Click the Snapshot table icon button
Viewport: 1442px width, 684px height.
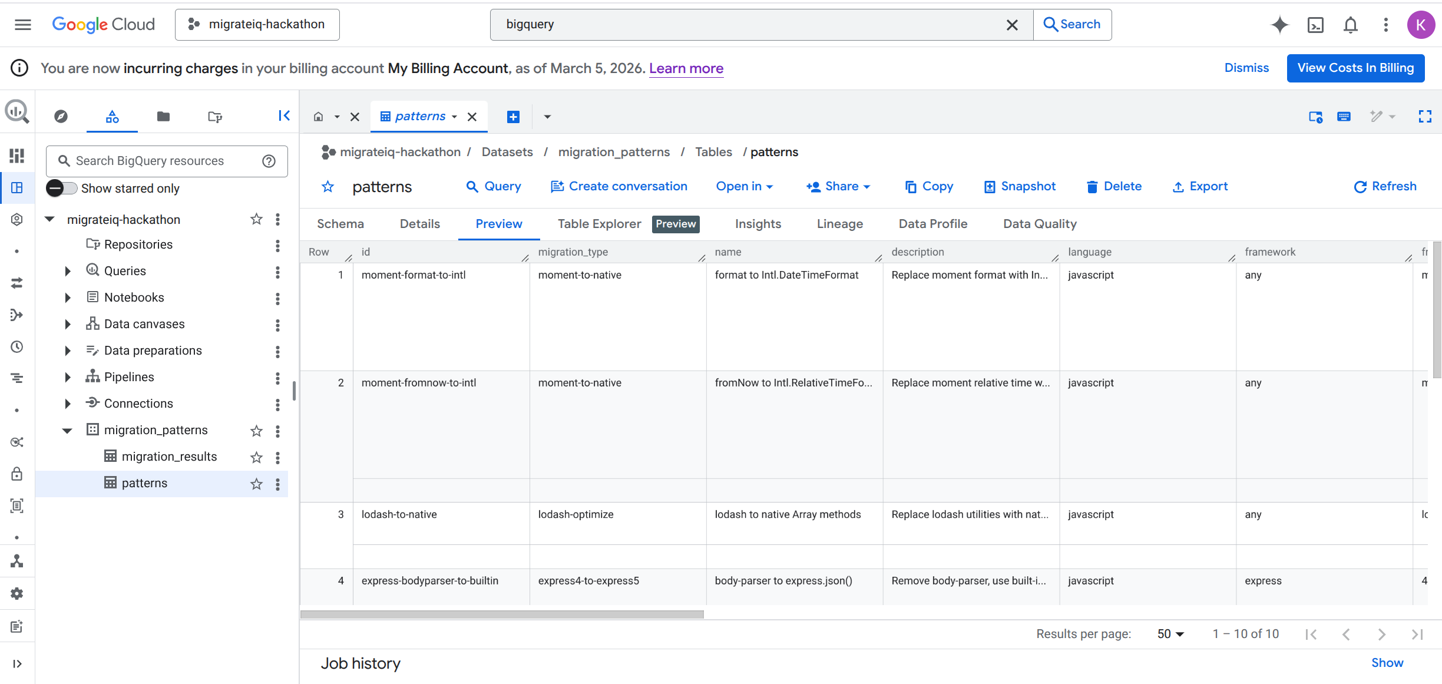pos(1020,187)
